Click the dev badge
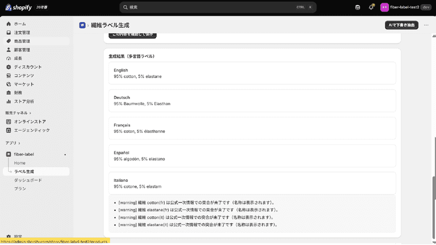 (x=426, y=7)
